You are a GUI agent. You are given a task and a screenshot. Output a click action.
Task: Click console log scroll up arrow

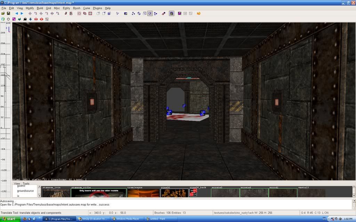pos(354,201)
